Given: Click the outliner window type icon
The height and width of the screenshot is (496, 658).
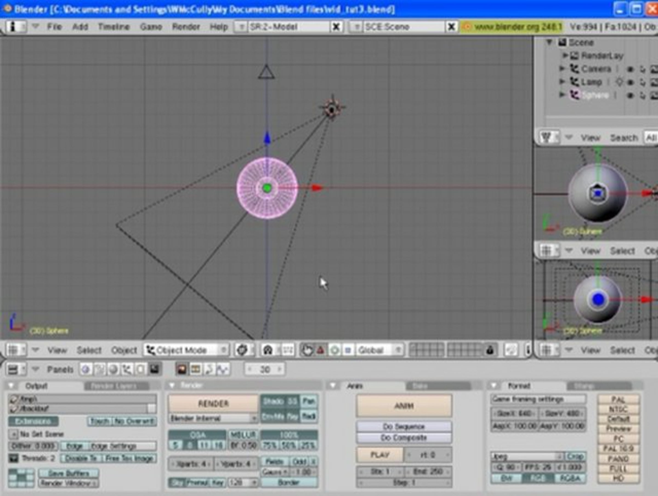Looking at the screenshot, I should [x=549, y=137].
